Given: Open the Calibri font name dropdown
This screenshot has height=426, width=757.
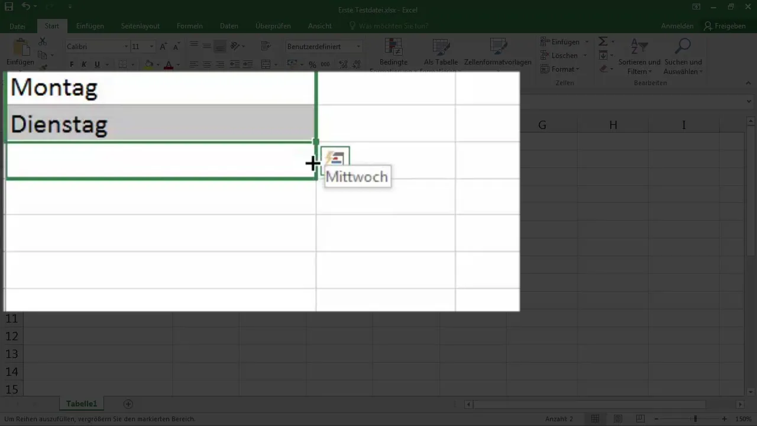Looking at the screenshot, I should click(x=126, y=47).
